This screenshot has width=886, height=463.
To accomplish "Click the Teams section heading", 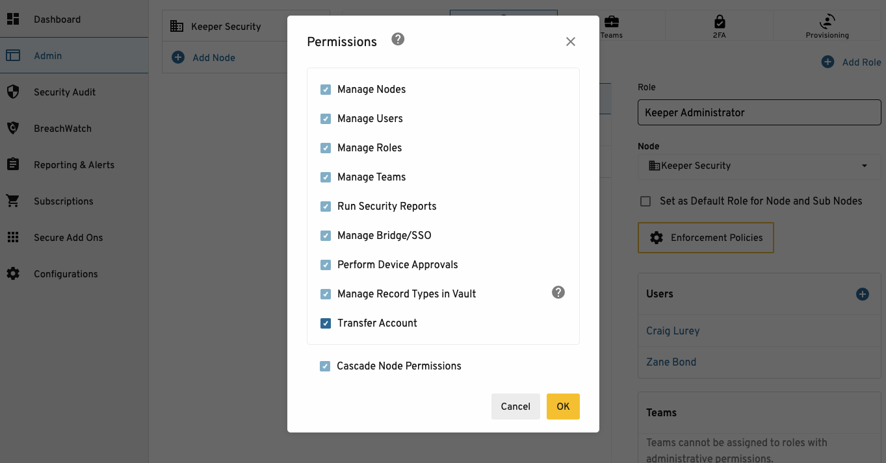I will pyautogui.click(x=661, y=413).
